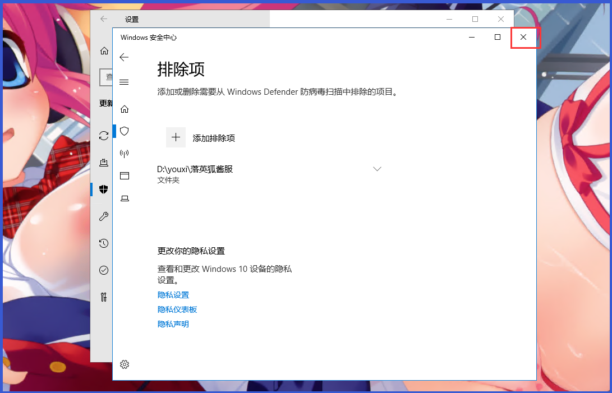612x393 pixels.
Task: Expand the D:\youxi\落英狐酱服 exclusion entry
Action: 377,168
